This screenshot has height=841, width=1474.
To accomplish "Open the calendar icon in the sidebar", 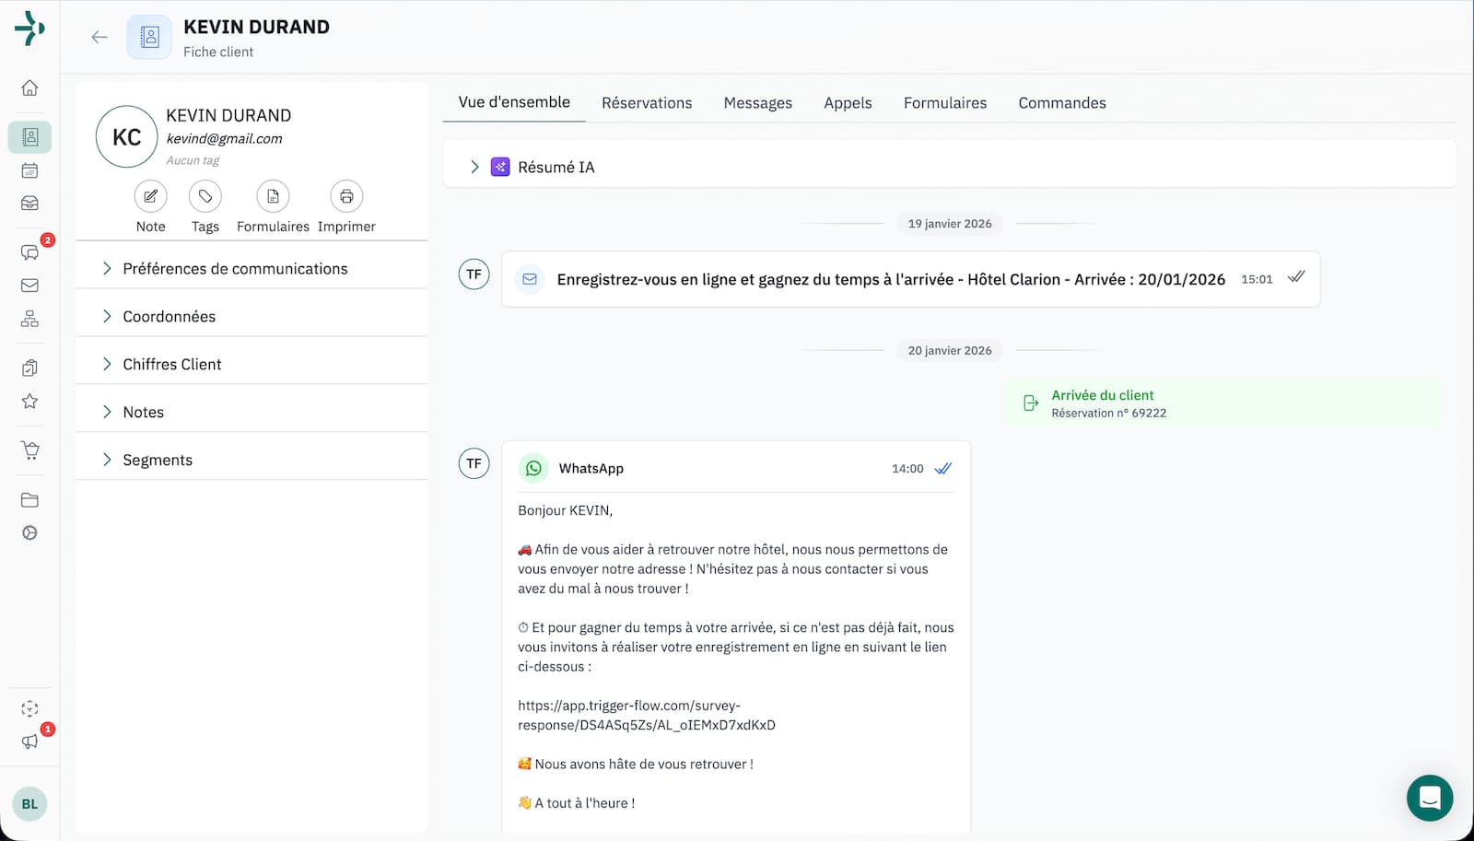I will (x=29, y=169).
